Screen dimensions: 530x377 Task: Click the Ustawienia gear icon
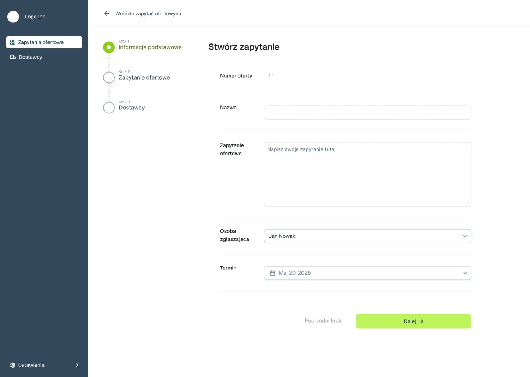(x=13, y=365)
